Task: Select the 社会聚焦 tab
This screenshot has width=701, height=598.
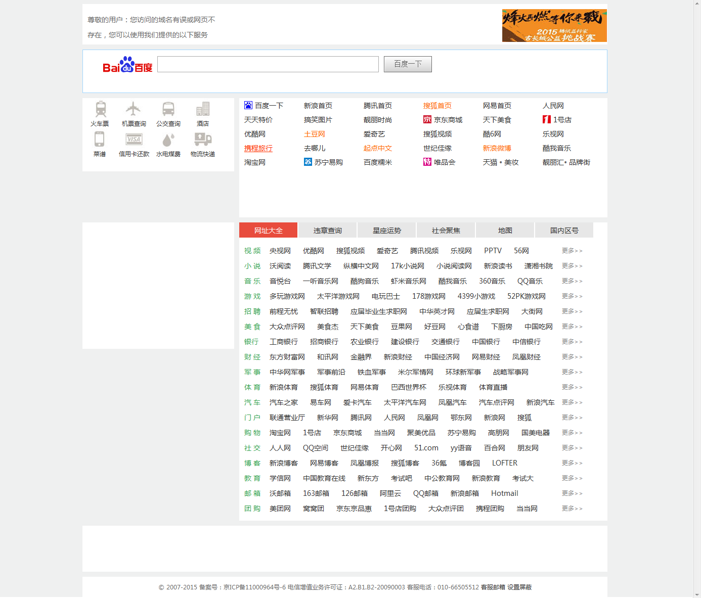Action: pos(446,230)
